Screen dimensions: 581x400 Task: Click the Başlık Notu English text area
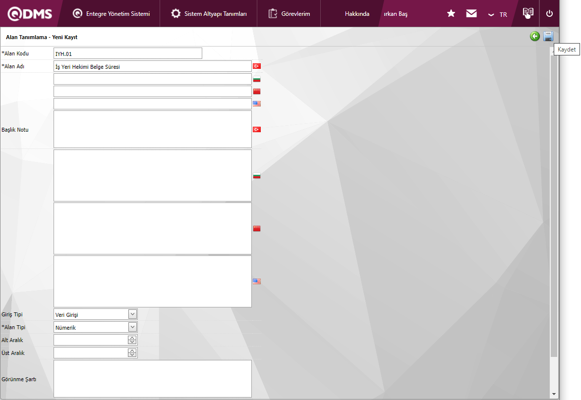(x=153, y=281)
